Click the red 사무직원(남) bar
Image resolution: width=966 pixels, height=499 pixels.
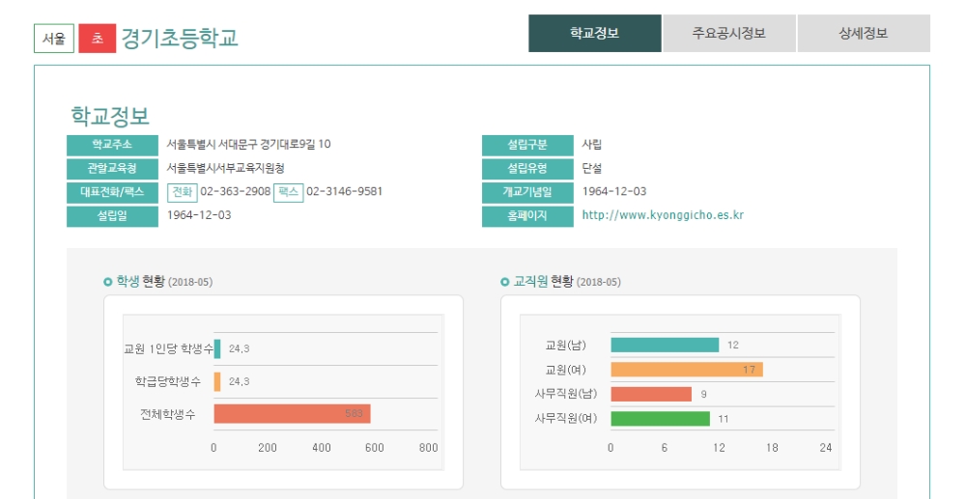(x=651, y=394)
